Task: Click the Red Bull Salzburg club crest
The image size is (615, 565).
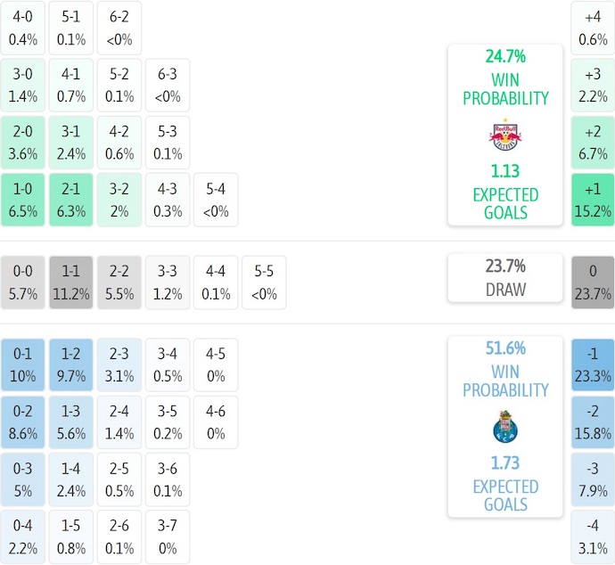Action: point(505,134)
